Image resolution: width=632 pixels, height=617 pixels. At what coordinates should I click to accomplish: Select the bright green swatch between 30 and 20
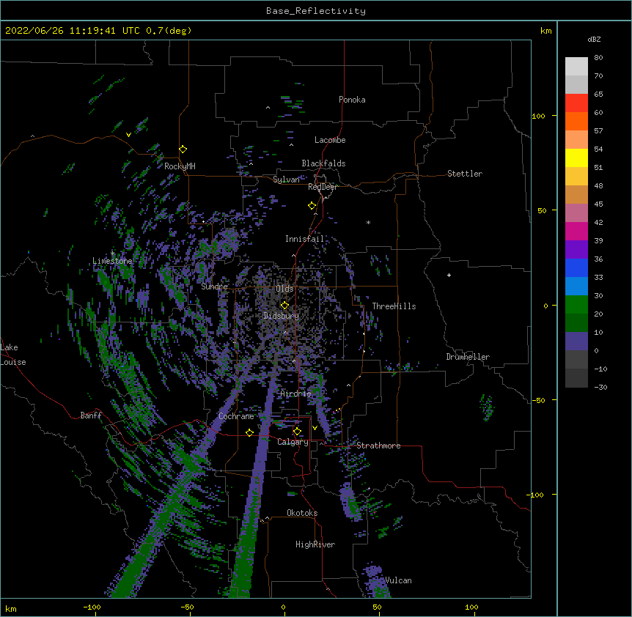point(576,305)
